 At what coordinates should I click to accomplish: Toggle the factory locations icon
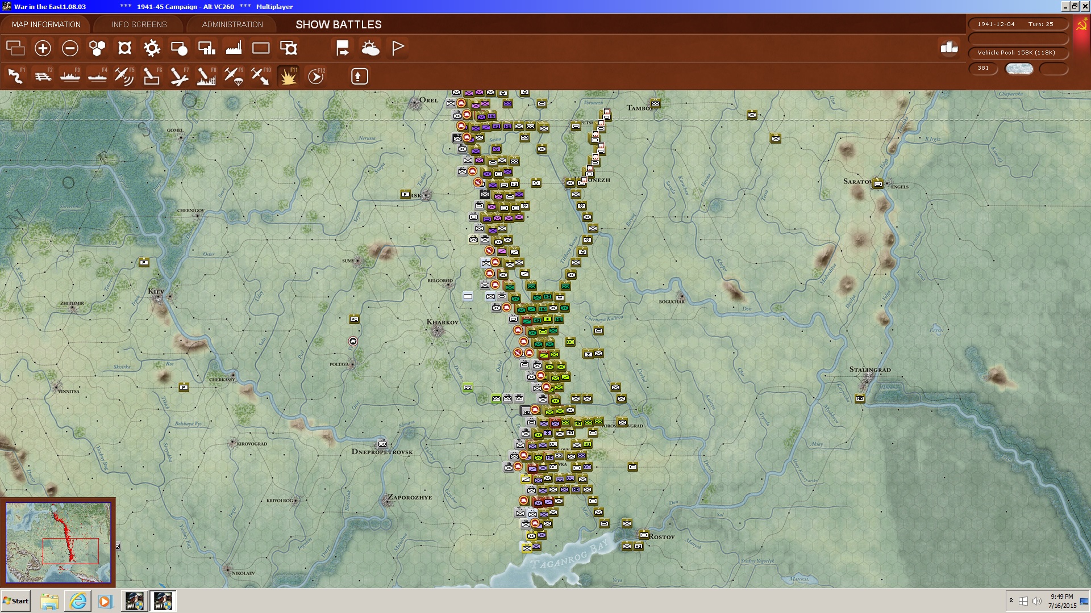tap(234, 48)
